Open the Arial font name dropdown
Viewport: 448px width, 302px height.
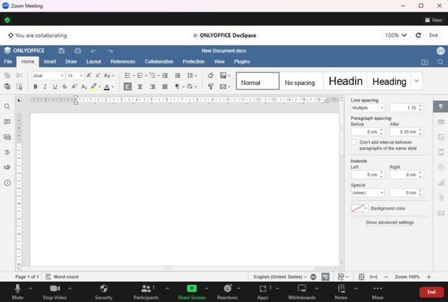tap(48, 75)
